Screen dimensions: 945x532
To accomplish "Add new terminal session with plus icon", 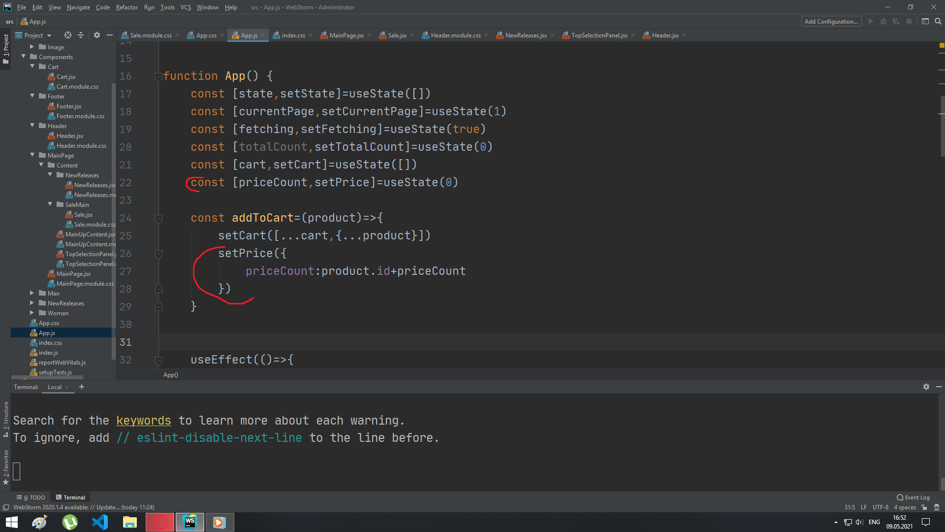I will click(82, 387).
